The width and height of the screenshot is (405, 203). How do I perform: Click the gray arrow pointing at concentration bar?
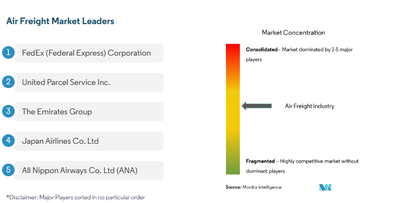click(x=257, y=106)
